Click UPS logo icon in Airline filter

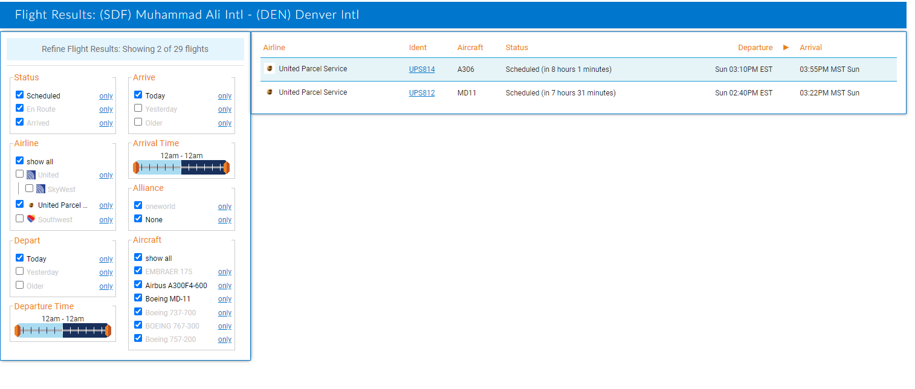coord(31,205)
